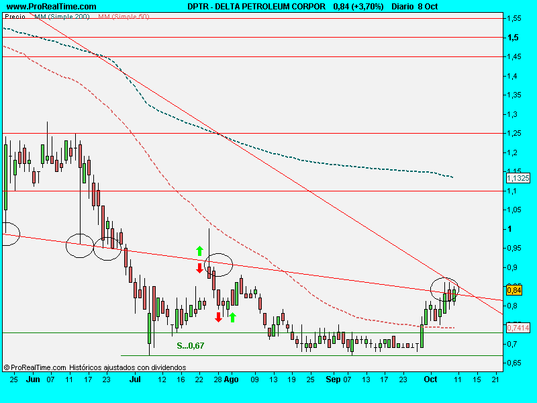
Task: Click the Oct month label on date axis
Action: [430, 379]
